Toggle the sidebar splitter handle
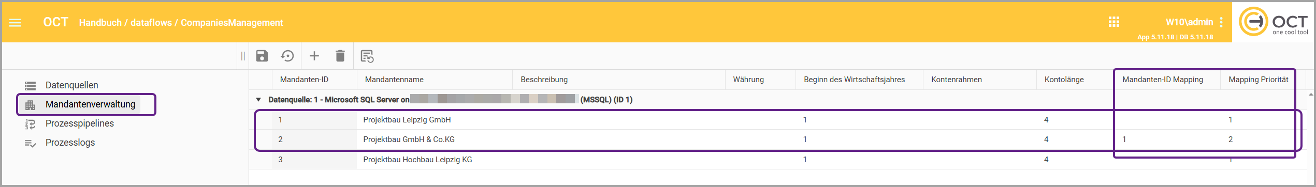Image resolution: width=1316 pixels, height=187 pixels. (x=243, y=56)
